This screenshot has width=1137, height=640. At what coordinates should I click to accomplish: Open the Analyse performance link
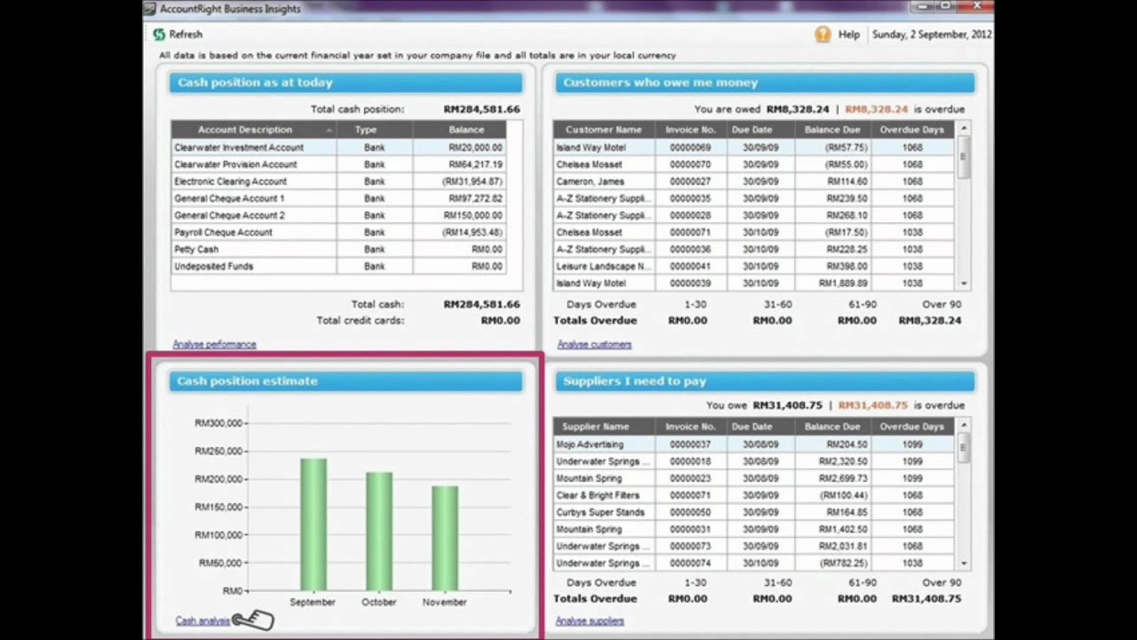point(214,344)
